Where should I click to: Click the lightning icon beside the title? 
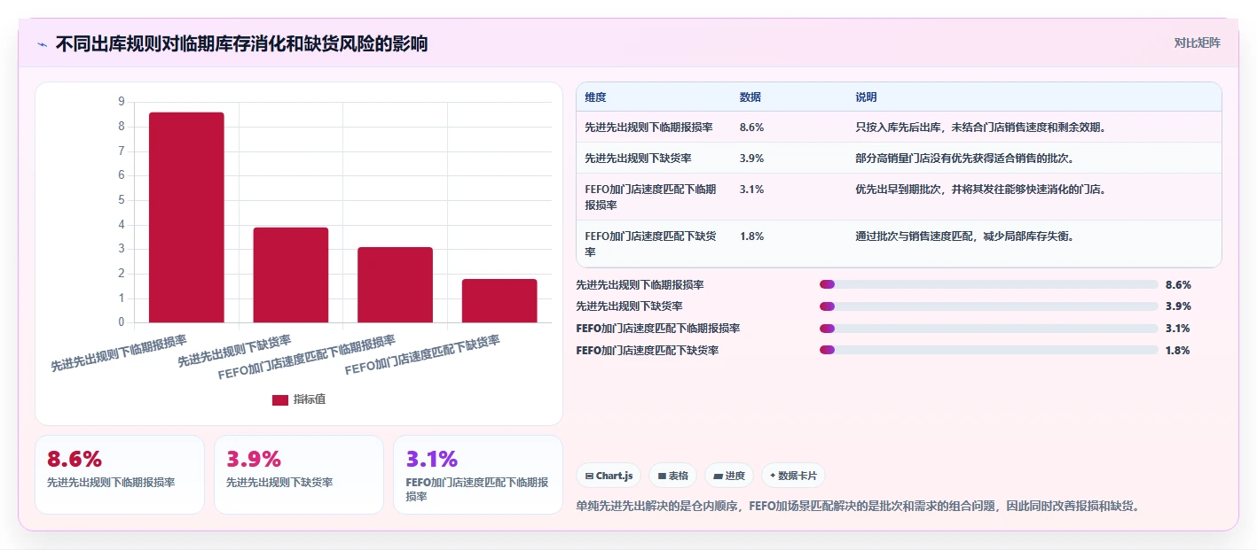43,44
